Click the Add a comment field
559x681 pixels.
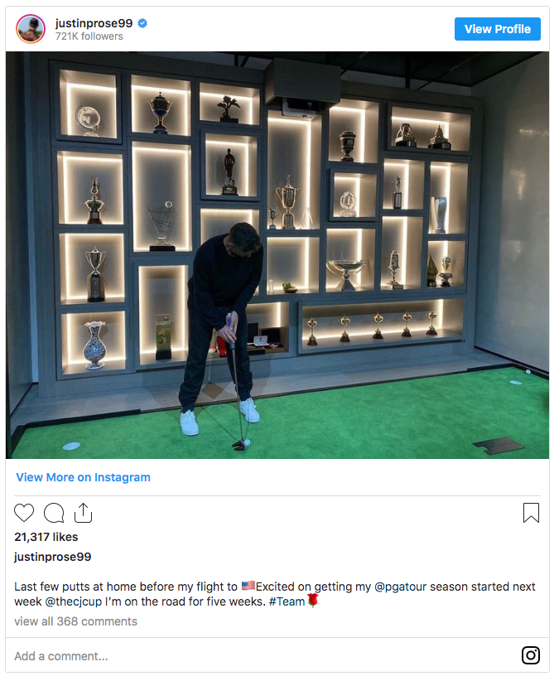point(260,655)
